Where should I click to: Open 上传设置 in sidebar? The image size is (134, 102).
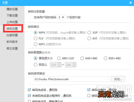click(12, 22)
